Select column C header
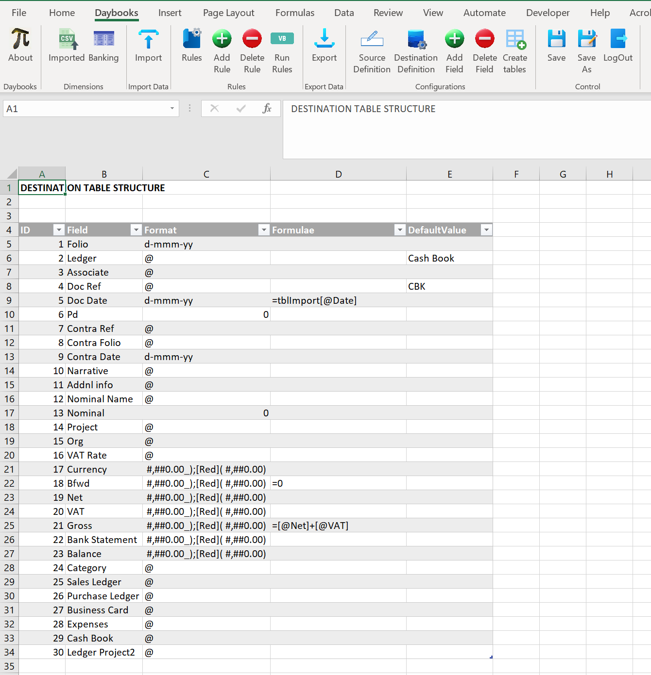 (x=206, y=174)
